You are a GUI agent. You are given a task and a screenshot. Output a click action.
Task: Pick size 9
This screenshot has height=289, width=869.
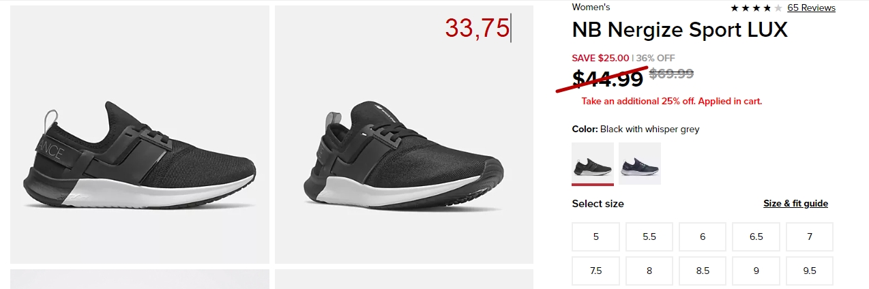(x=756, y=271)
